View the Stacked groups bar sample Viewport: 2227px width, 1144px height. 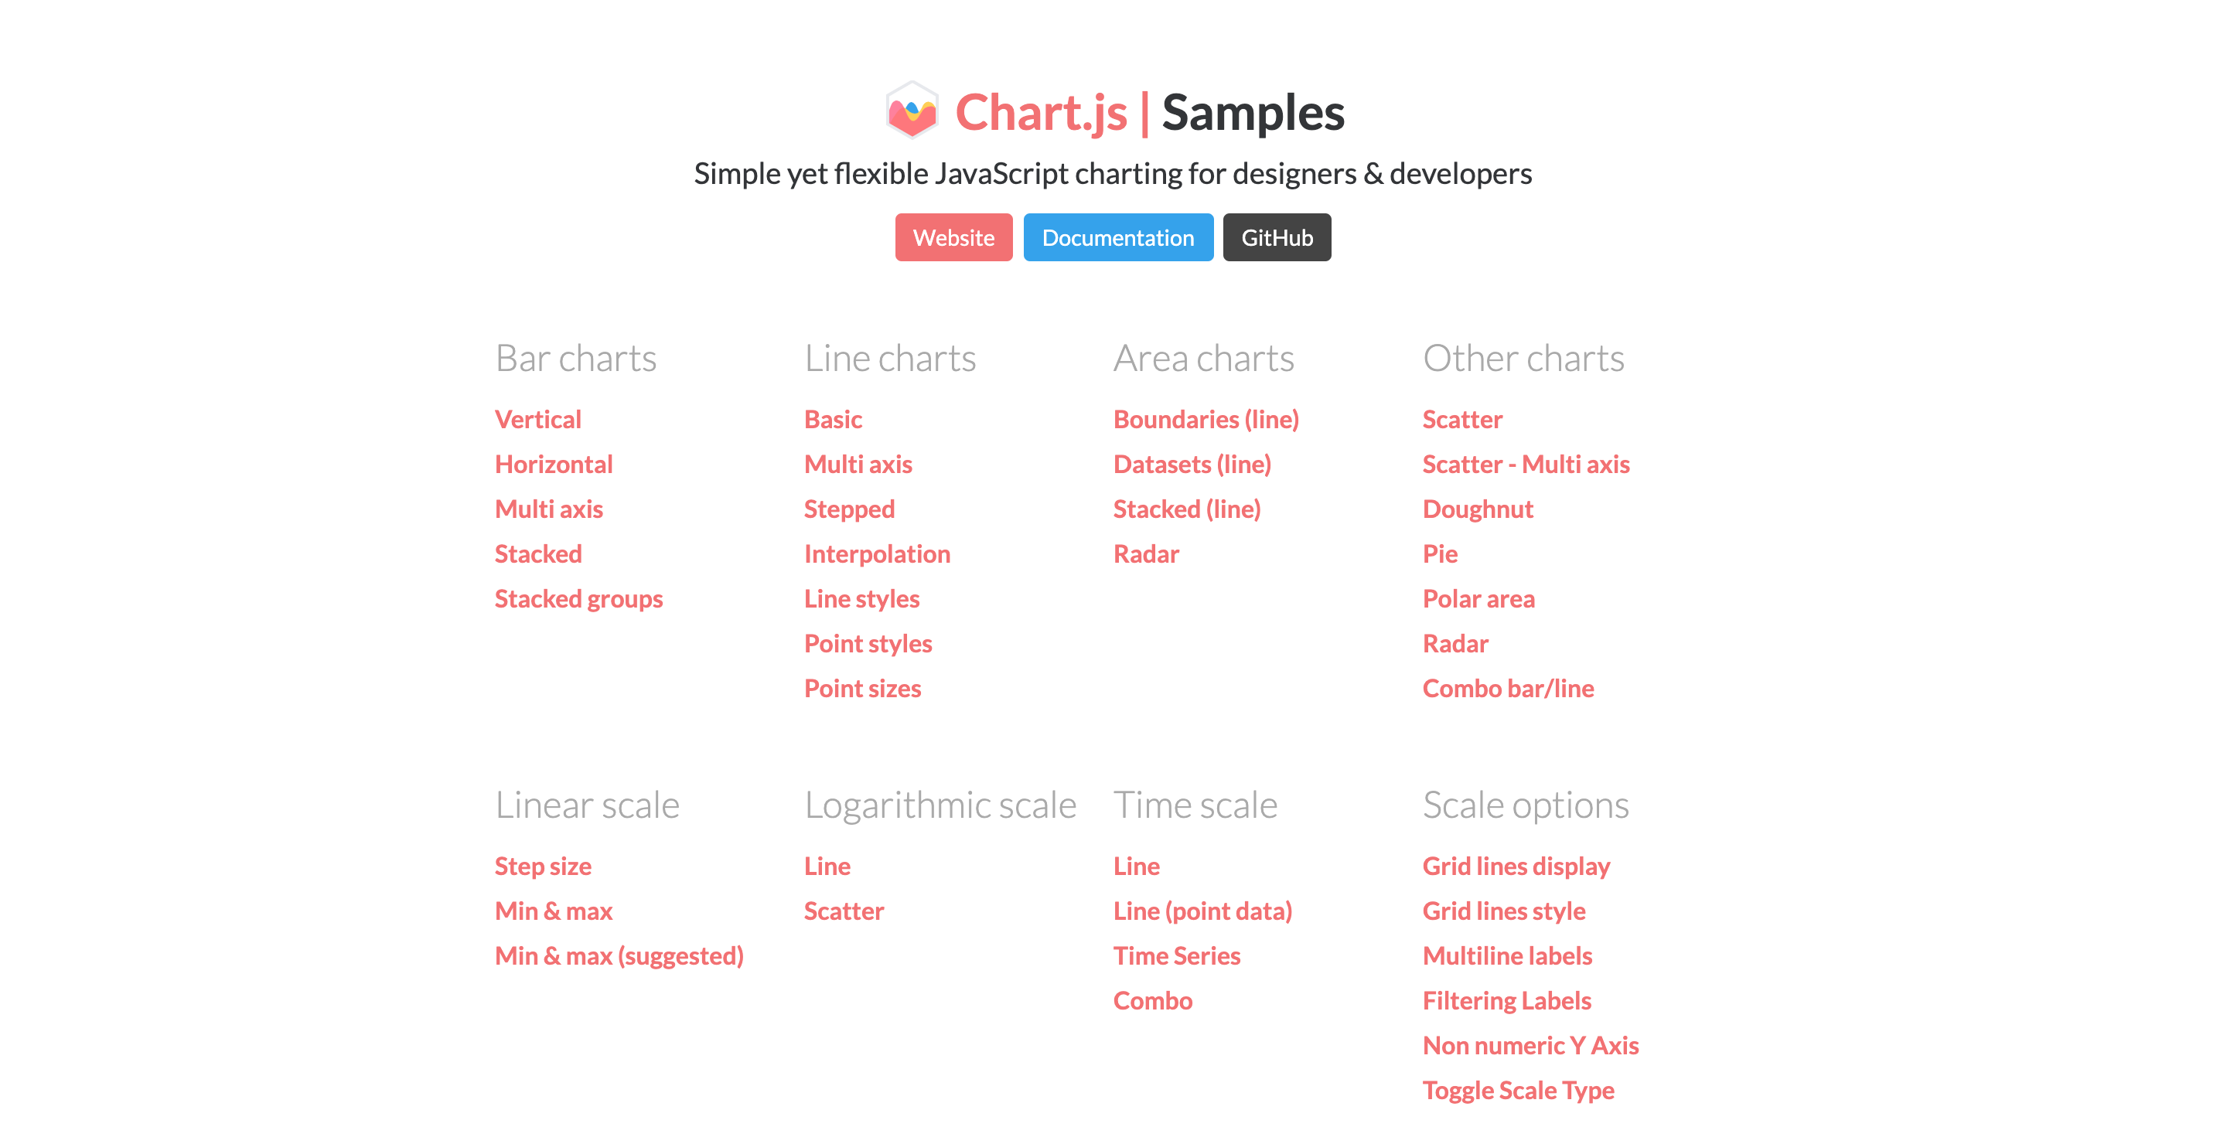click(x=578, y=598)
